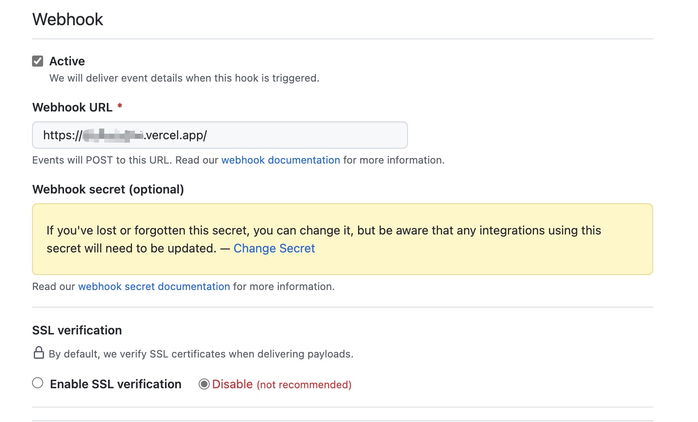Click the Webhook page heading
The image size is (698, 422).
coord(67,20)
